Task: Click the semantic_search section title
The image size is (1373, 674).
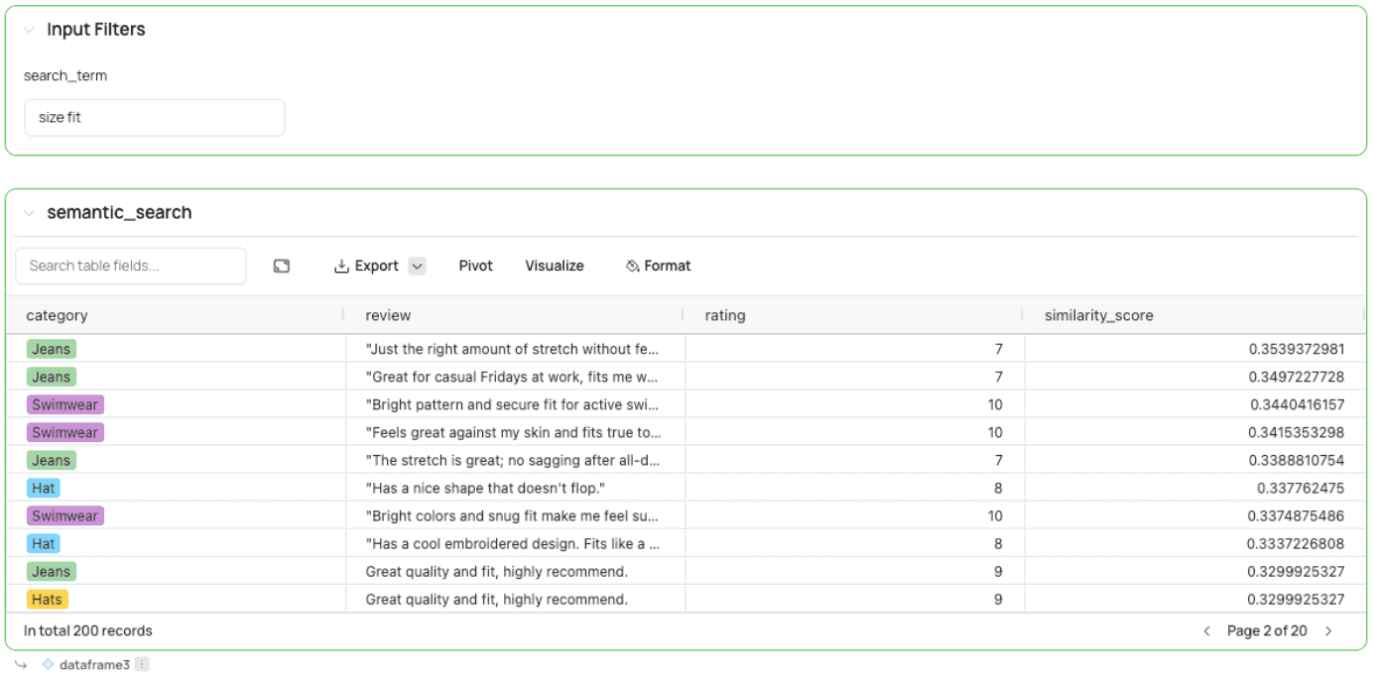Action: point(119,212)
